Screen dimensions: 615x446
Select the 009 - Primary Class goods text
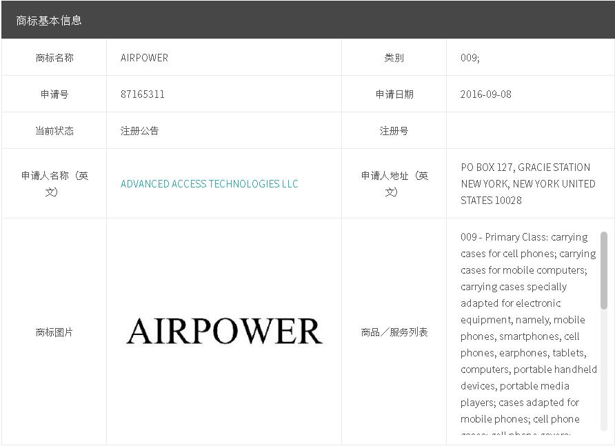click(528, 332)
